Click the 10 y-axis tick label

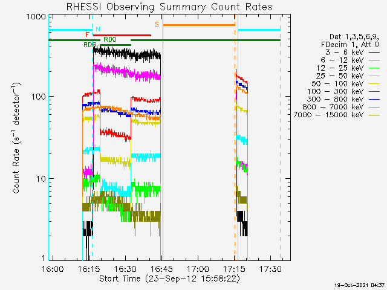click(x=41, y=179)
